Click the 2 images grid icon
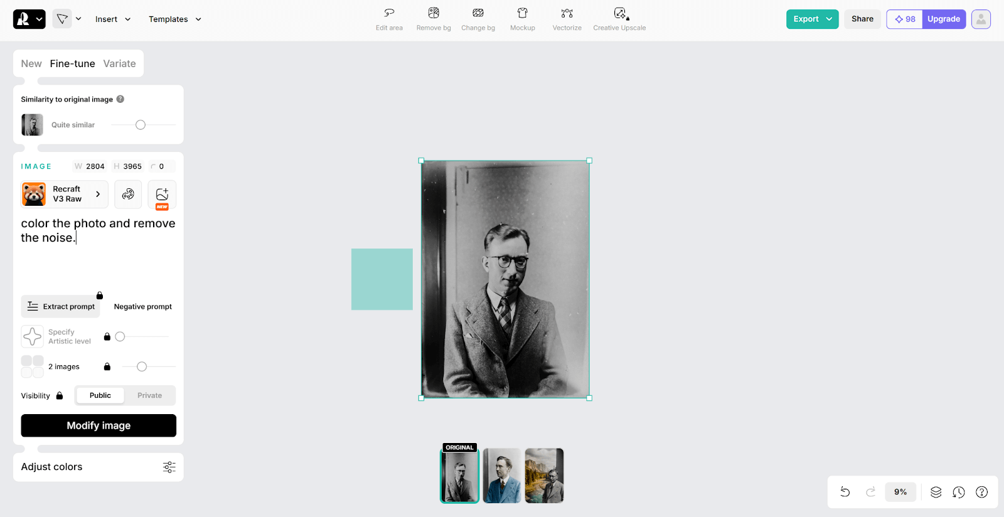Screen dimensions: 1004x517 pos(32,366)
